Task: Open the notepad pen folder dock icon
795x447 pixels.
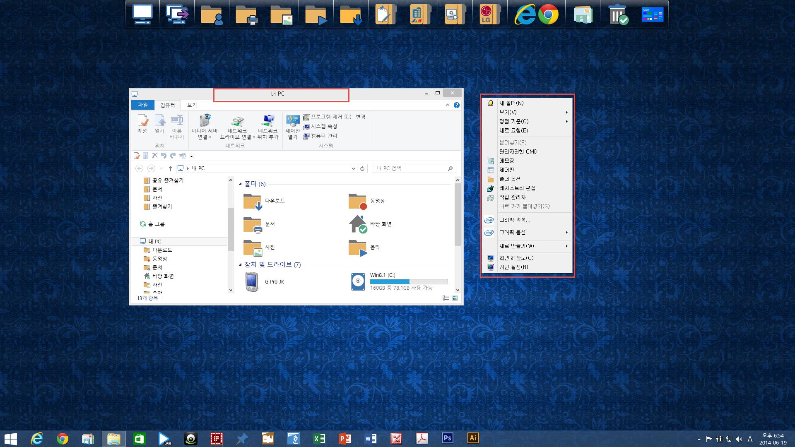Action: click(x=386, y=14)
